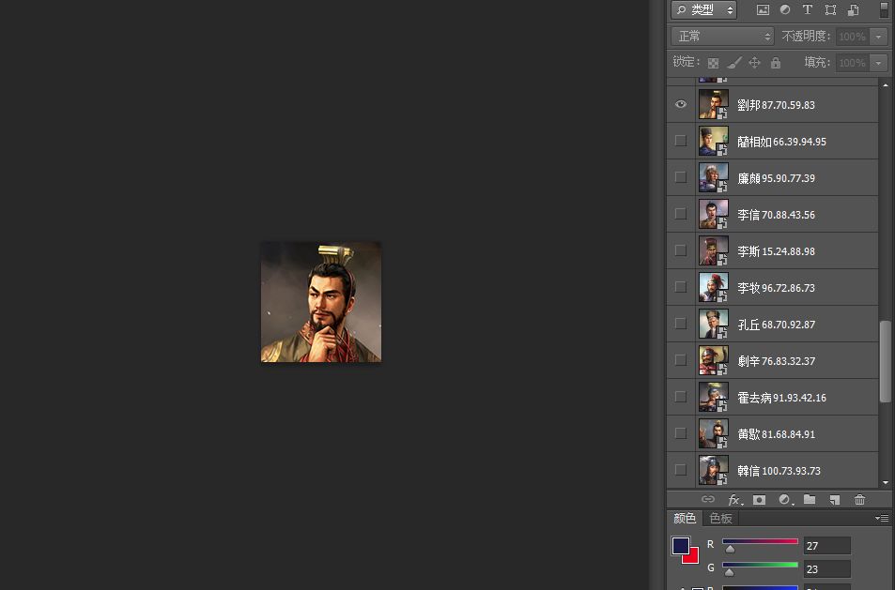Click the G value field showing 23
Image resolution: width=895 pixels, height=590 pixels.
coord(827,569)
